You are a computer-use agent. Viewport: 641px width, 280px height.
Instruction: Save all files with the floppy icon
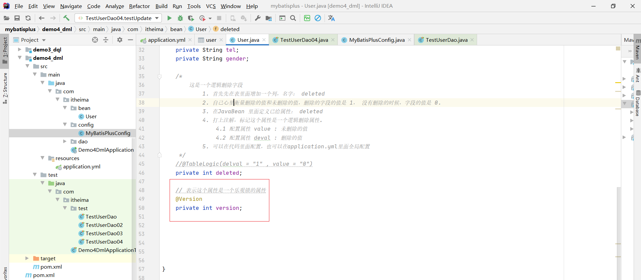click(17, 18)
